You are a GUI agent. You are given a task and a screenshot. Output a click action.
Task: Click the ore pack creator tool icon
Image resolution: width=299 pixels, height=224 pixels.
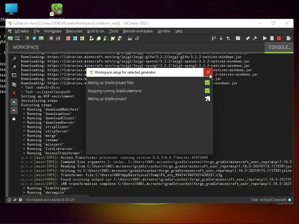(x=99, y=38)
